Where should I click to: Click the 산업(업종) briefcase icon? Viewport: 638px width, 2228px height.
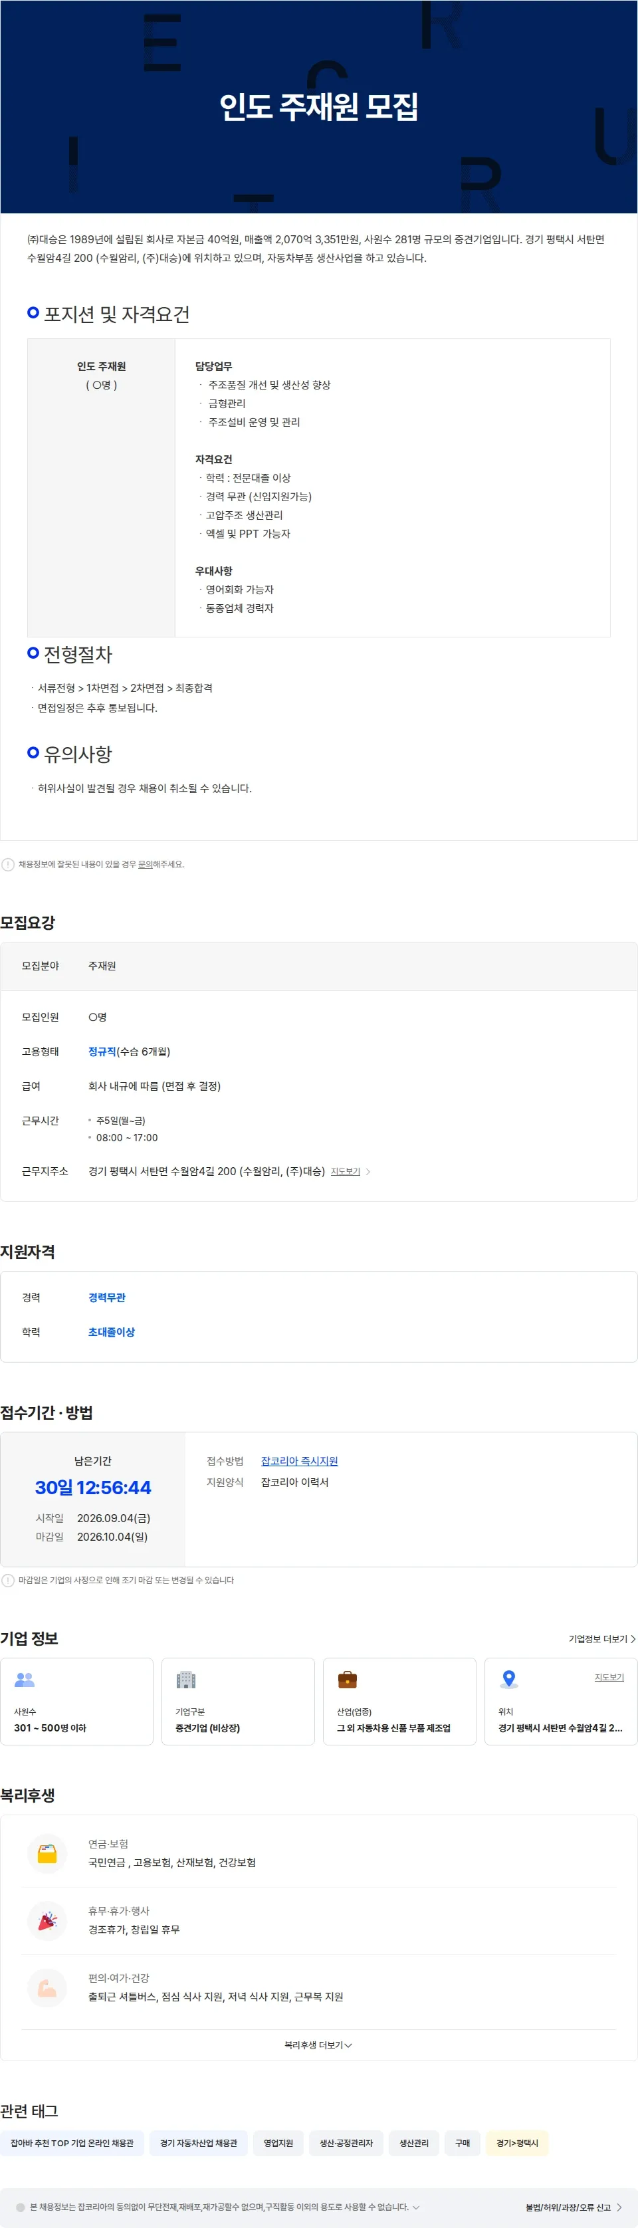tap(348, 1680)
